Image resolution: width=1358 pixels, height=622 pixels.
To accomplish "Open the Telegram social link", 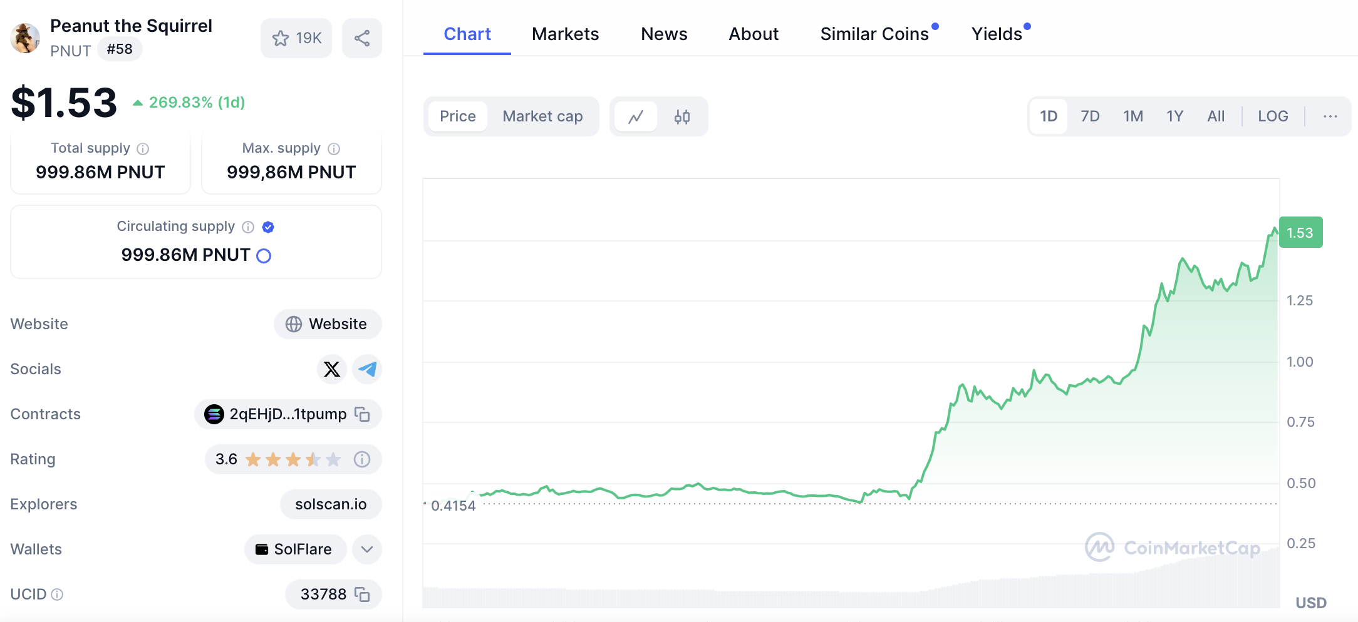I will (367, 369).
